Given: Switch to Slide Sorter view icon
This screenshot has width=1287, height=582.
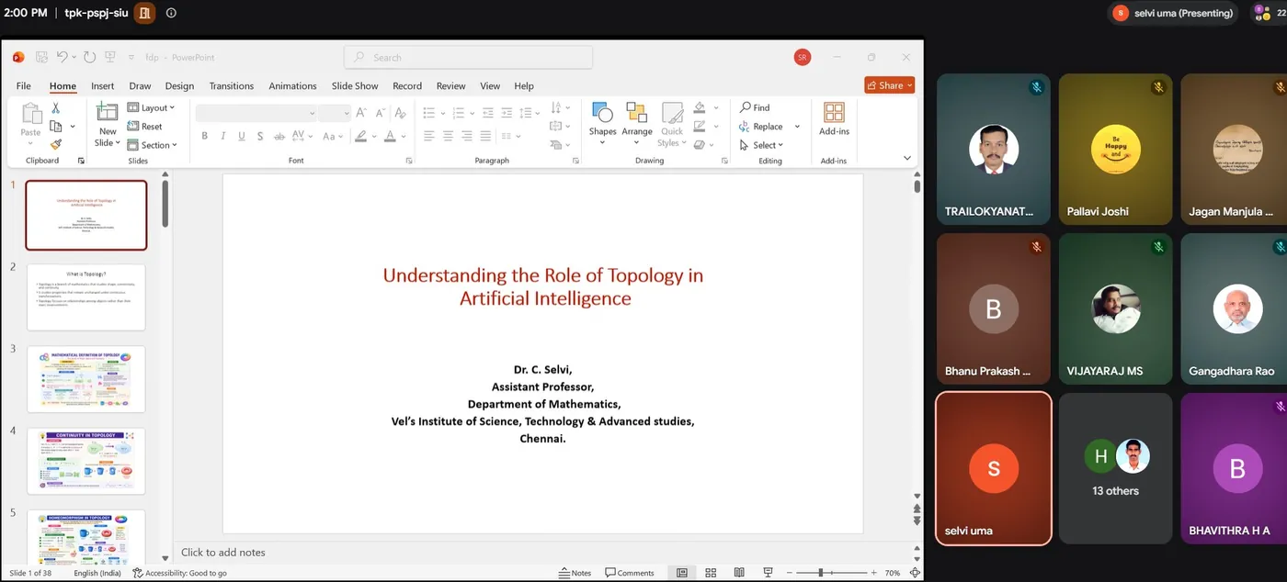Looking at the screenshot, I should [711, 573].
